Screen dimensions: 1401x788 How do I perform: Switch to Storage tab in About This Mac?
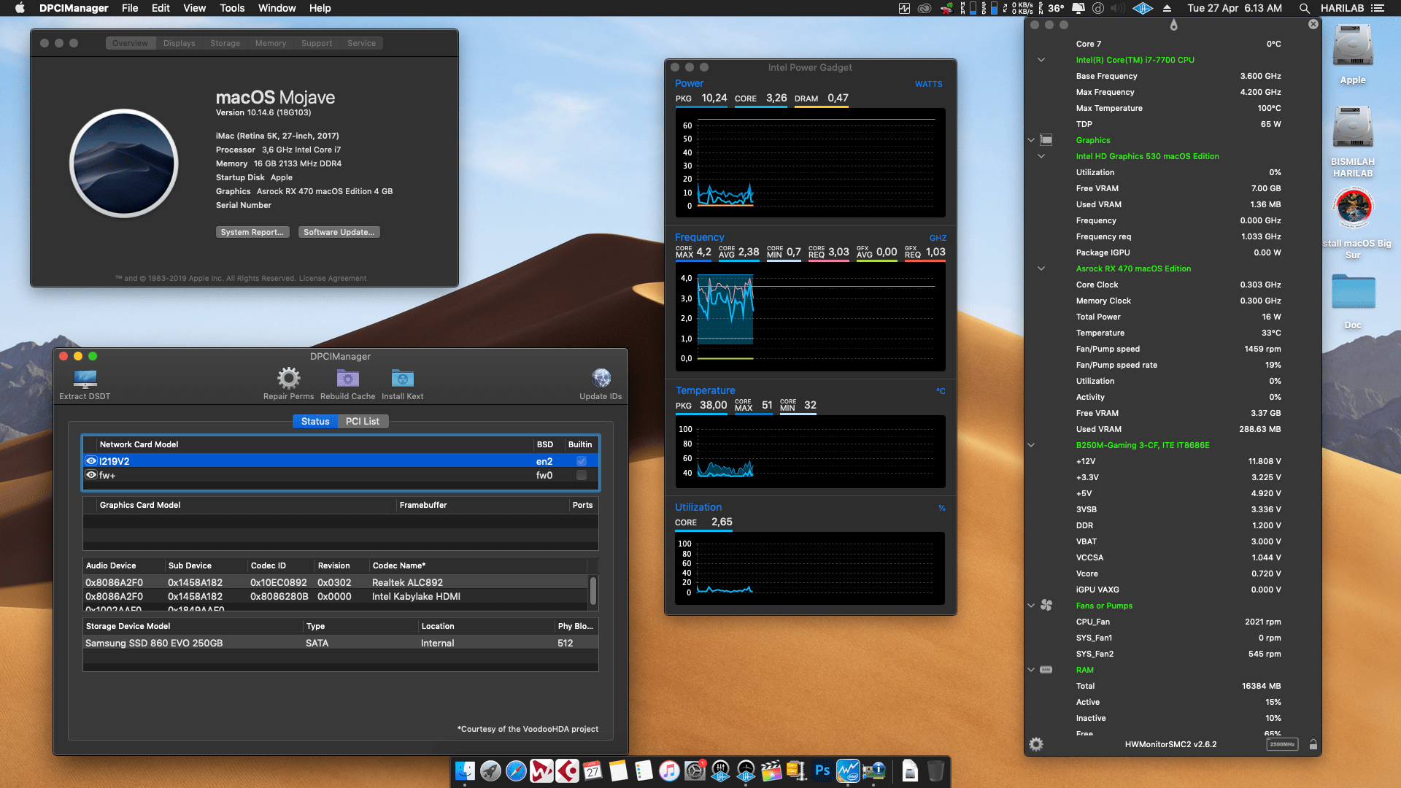pos(225,43)
